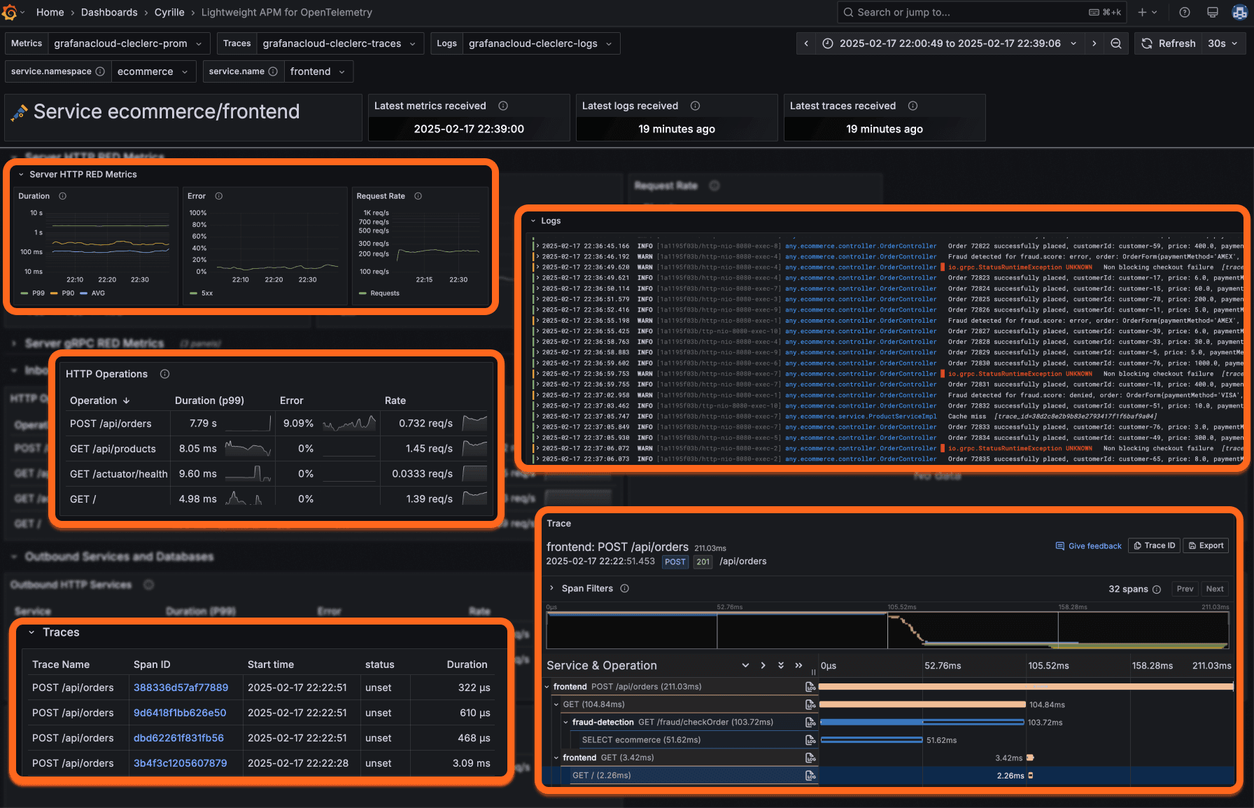Go to Dashboards in the breadcrumb
1254x808 pixels.
pyautogui.click(x=109, y=12)
